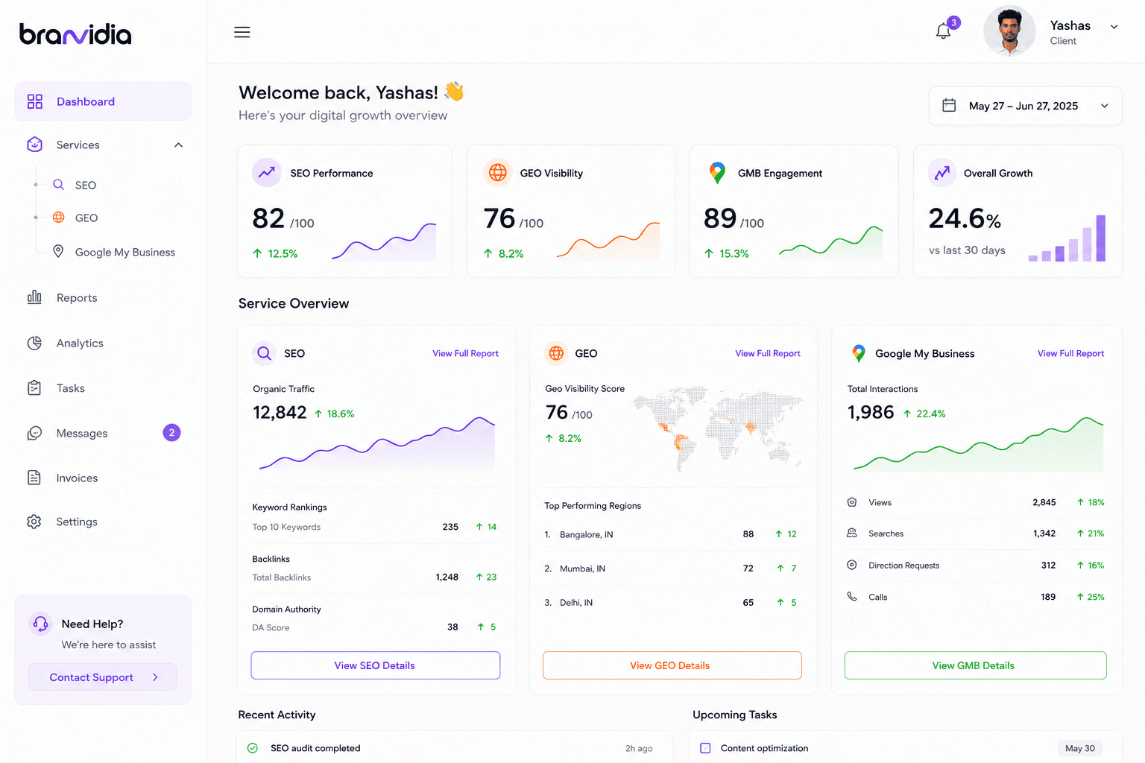Viewport: 1145px width, 763px height.
Task: Click Top 10 Keywords value 235
Action: (450, 527)
